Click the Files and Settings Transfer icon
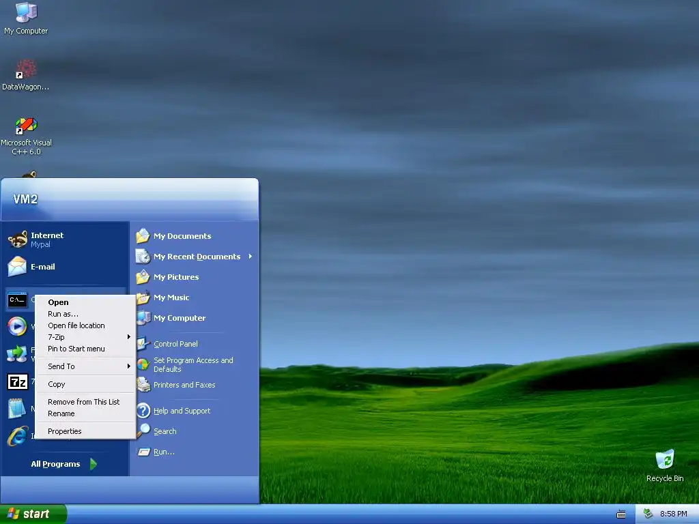The width and height of the screenshot is (699, 524). [17, 354]
